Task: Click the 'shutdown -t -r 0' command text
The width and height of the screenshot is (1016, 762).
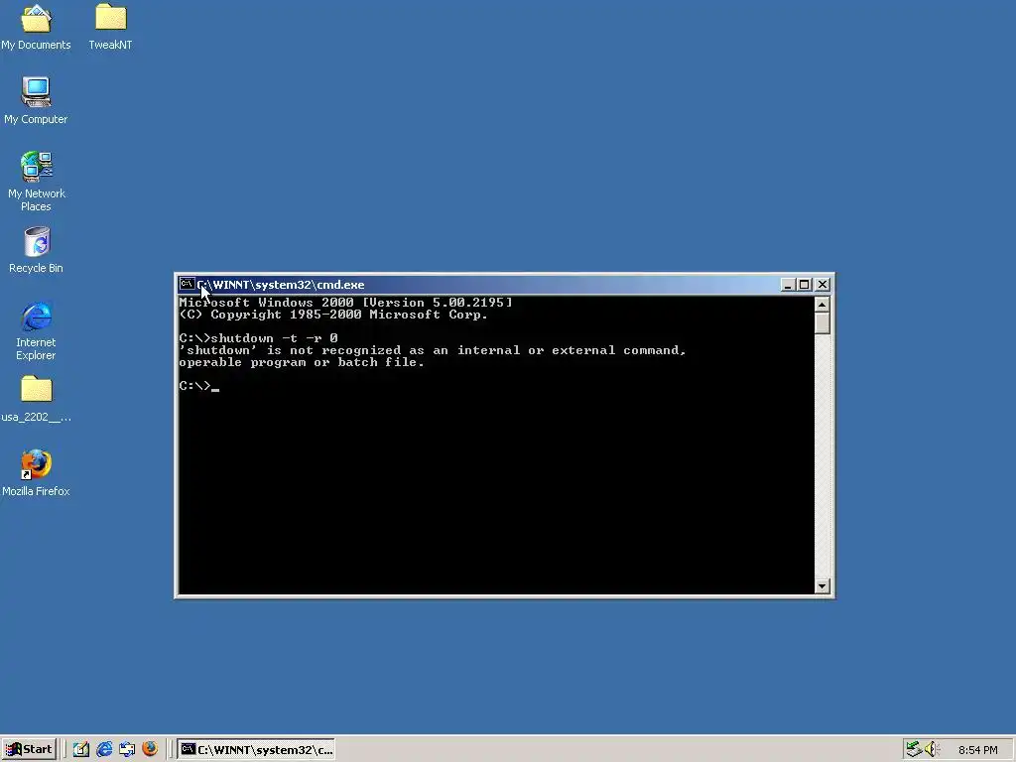Action: [274, 338]
